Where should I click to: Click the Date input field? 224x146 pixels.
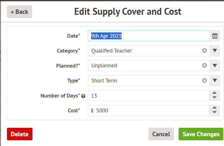(148, 36)
